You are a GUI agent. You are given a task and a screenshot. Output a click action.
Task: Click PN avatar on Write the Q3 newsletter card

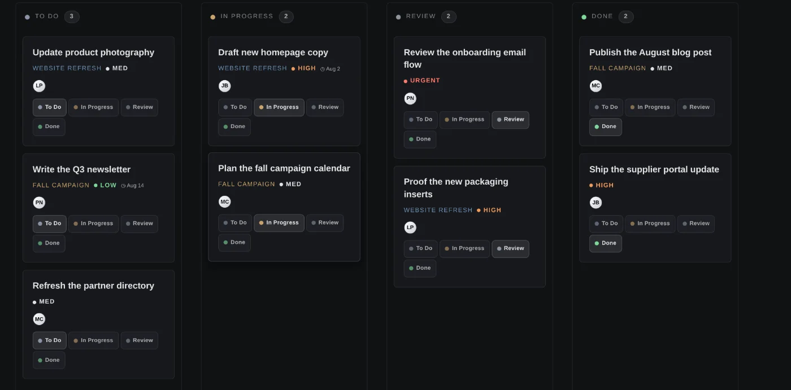(39, 203)
